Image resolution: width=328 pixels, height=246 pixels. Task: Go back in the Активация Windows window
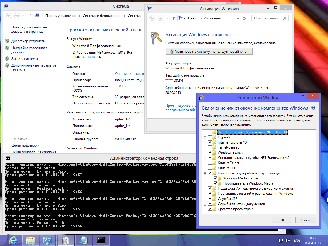tap(152, 18)
